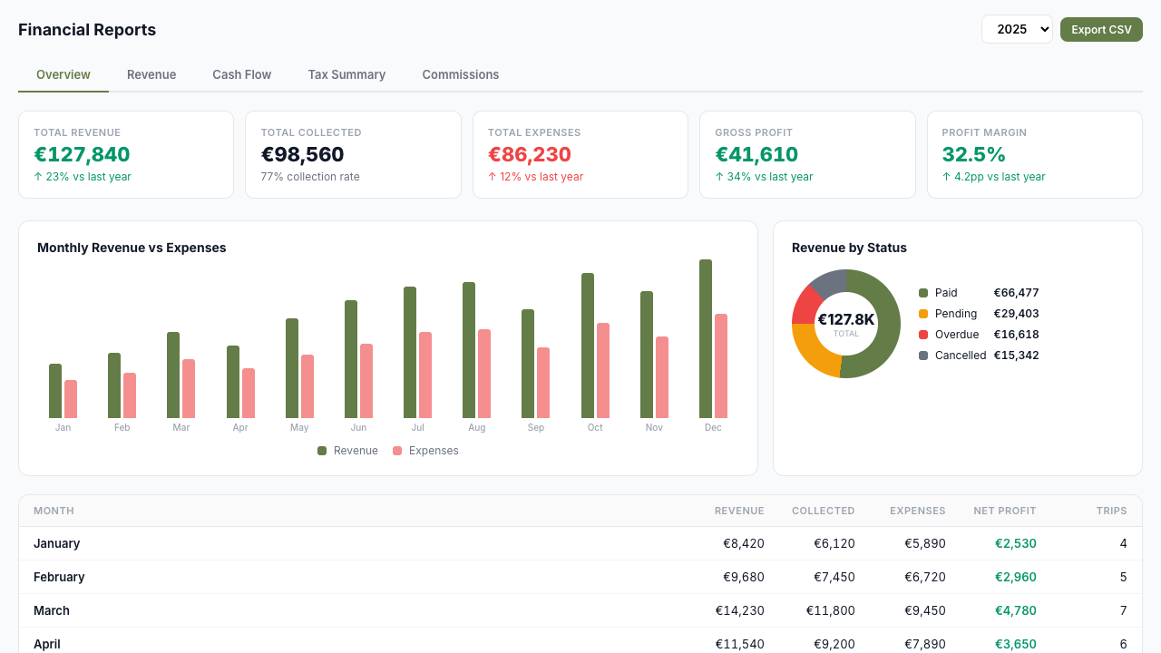
Task: Click March's collected amount €11,800
Action: tap(832, 610)
